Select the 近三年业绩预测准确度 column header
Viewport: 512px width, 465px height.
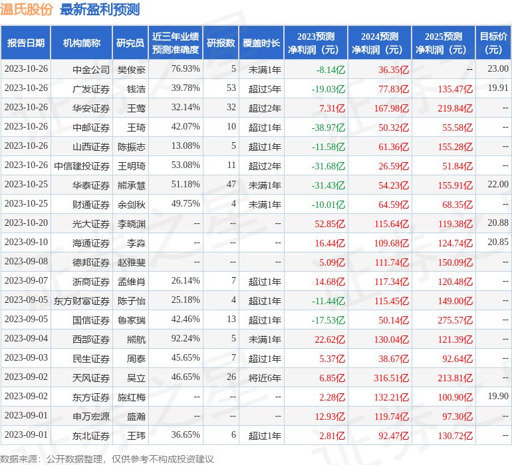tap(176, 43)
